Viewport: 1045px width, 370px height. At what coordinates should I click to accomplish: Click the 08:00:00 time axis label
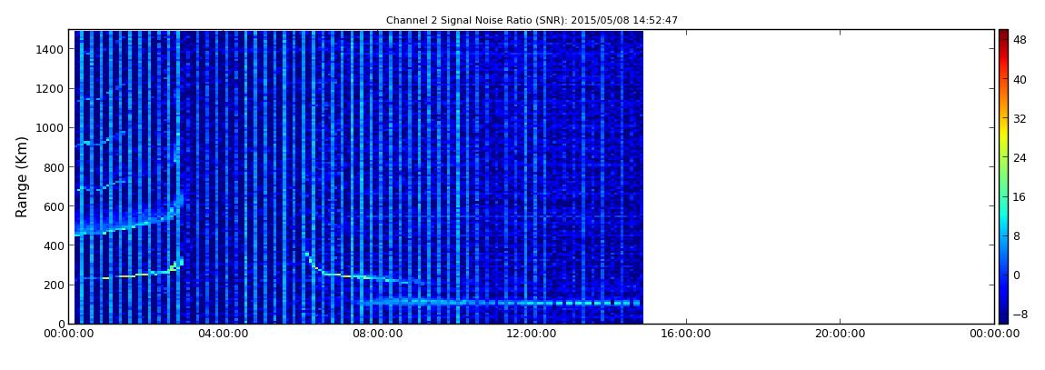point(377,334)
